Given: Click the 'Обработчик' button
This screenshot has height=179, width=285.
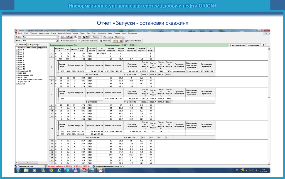Looking at the screenshot, I should [119, 37].
